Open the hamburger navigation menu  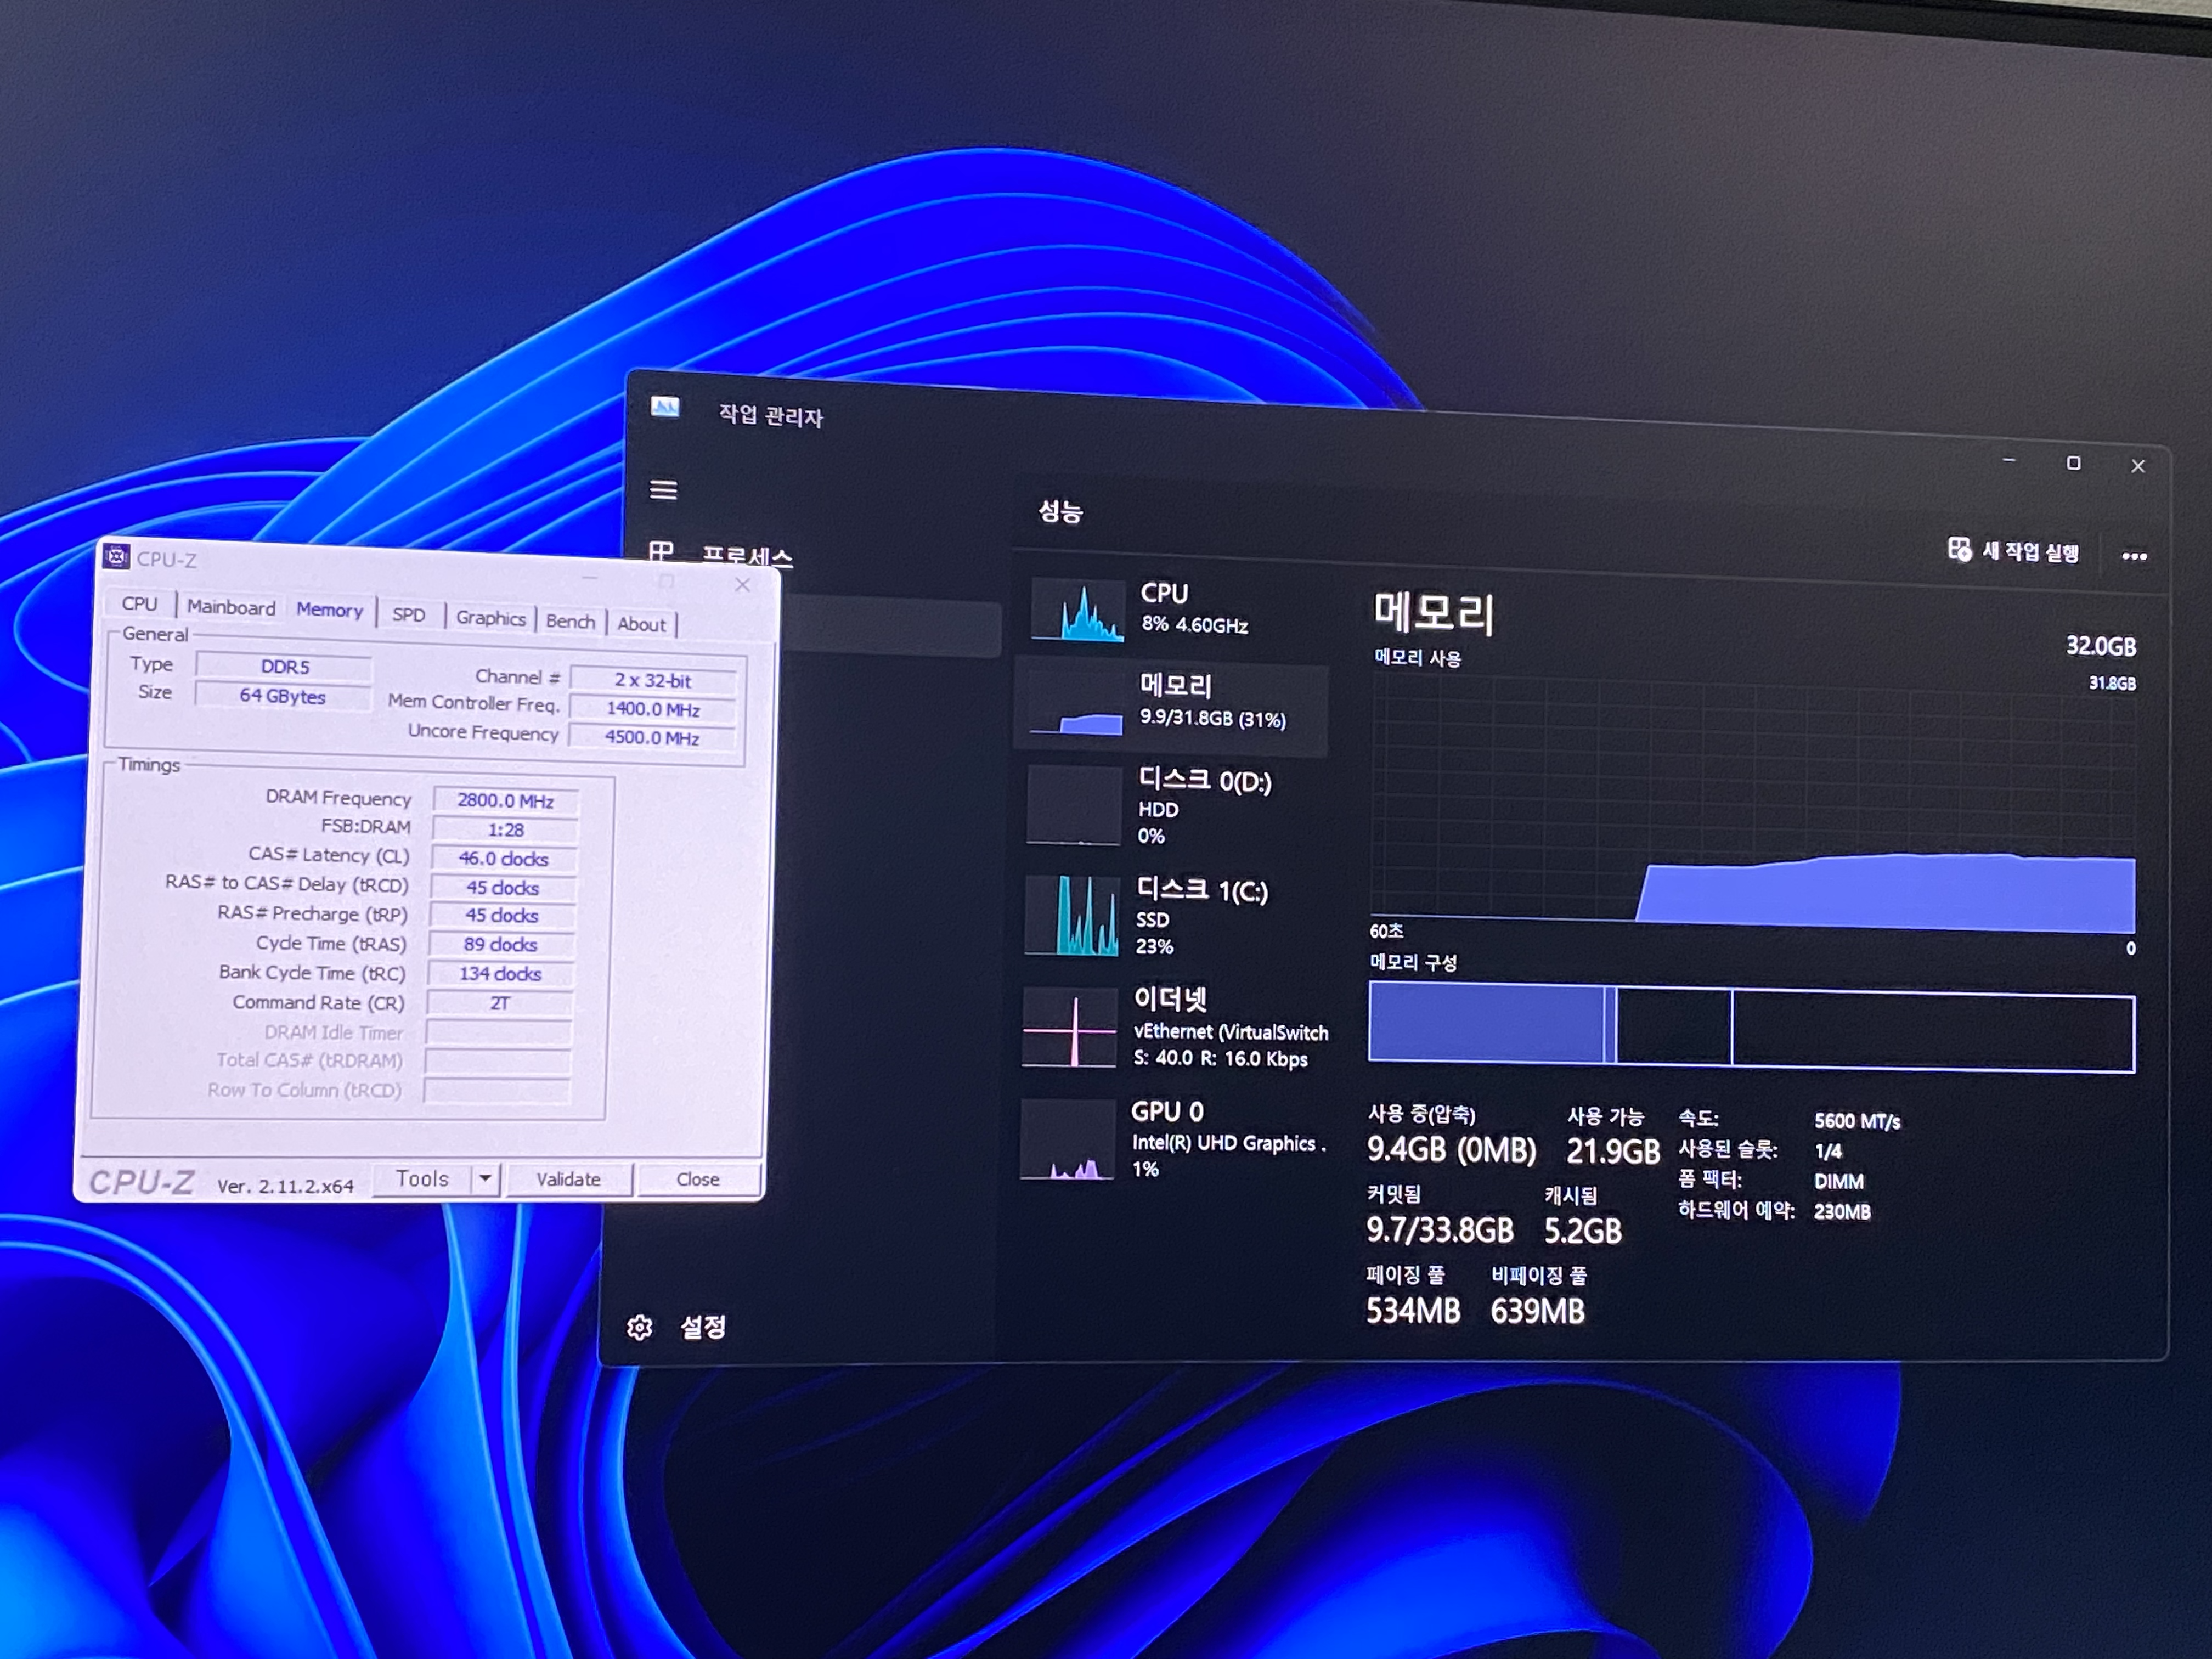663,490
